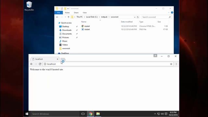Open File Explorer help via question mark icon
Viewport: 208px width, 117px height.
(172, 13)
